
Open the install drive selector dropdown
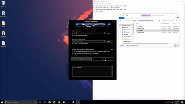pos(74,33)
